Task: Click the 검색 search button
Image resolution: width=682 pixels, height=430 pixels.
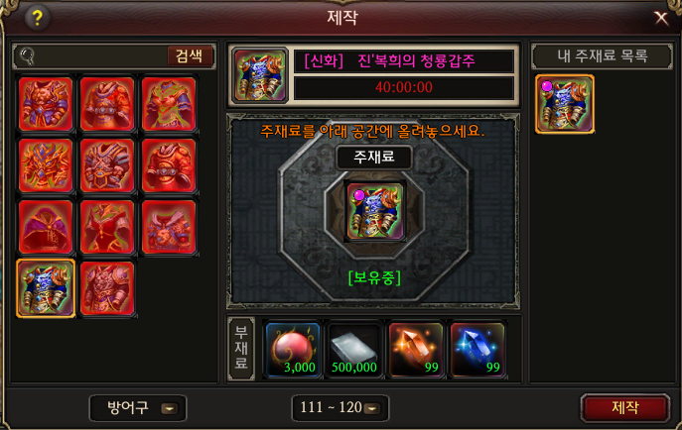Action: 190,55
